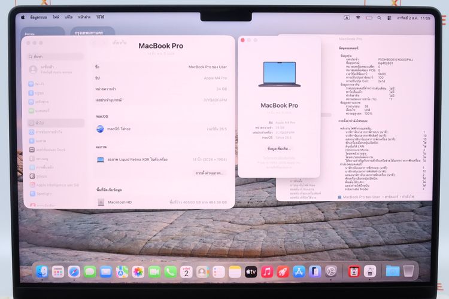
Task: Select Bluetooth row in Settings sidebar
Action: 55,93
